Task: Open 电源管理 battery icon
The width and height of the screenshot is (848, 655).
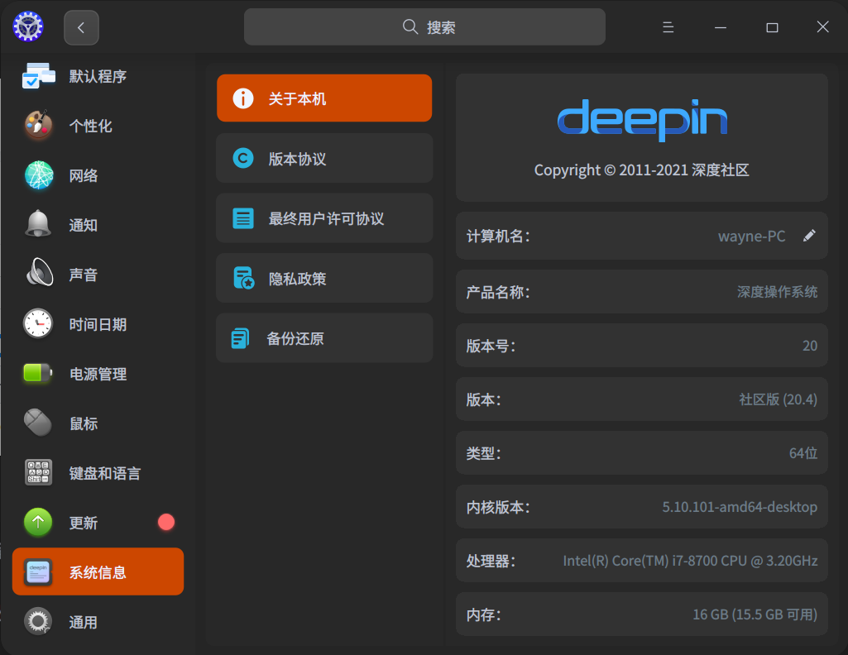Action: pos(38,373)
